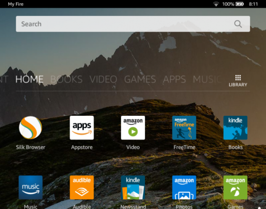The height and width of the screenshot is (209, 266).
Task: Tap the 8:11 clock in status bar
Action: tap(253, 4)
